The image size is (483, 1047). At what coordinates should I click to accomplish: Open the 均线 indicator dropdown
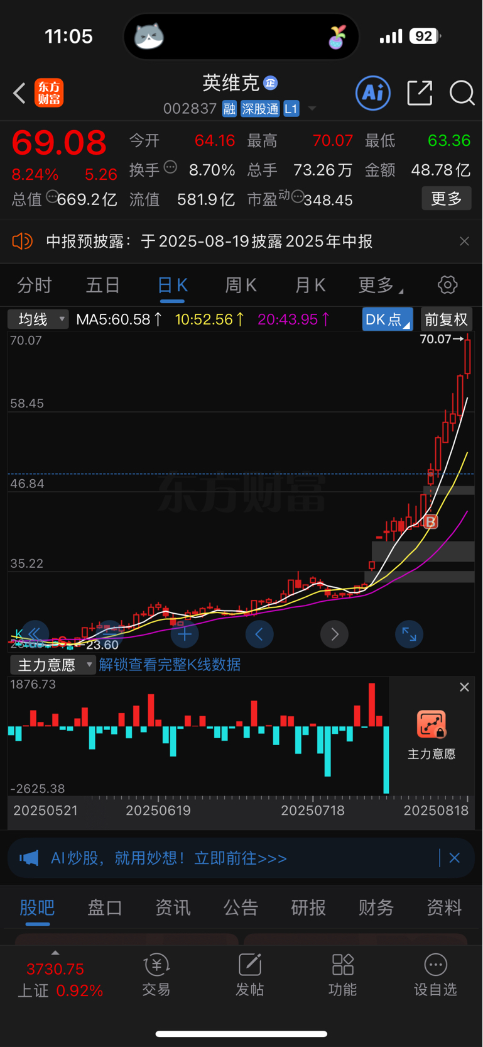[38, 319]
